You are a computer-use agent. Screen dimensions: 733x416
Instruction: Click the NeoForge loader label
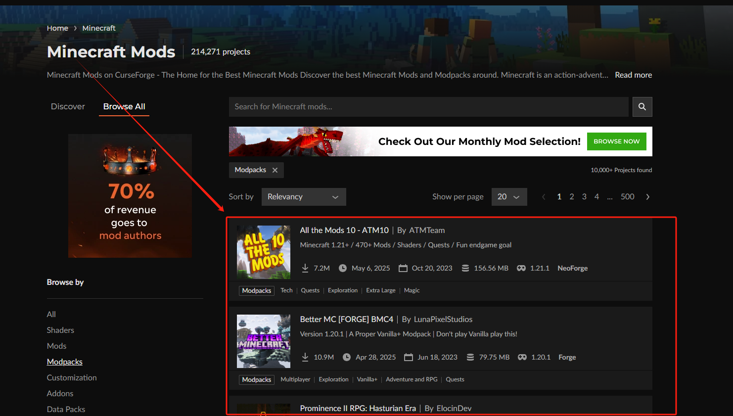click(573, 268)
